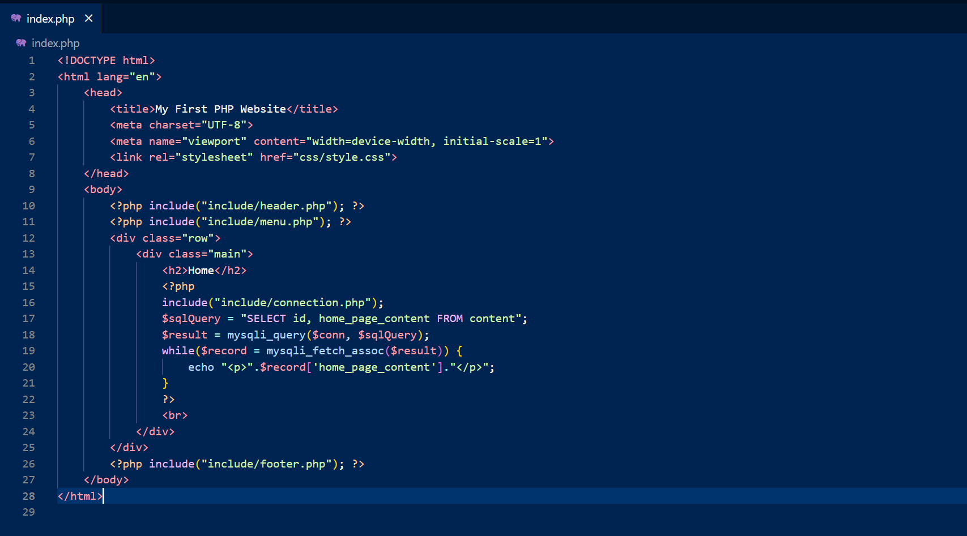Click the meta charset="UTF-8" line
967x536 pixels.
[181, 125]
